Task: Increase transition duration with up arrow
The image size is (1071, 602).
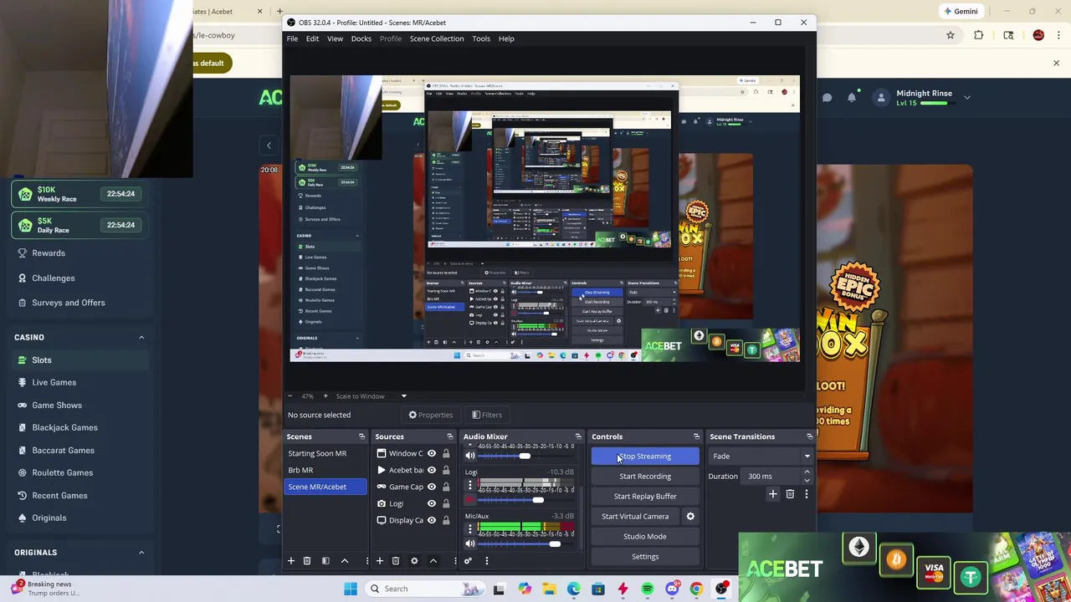Action: [x=807, y=472]
